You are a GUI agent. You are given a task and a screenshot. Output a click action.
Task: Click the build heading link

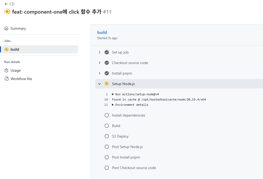point(102,32)
